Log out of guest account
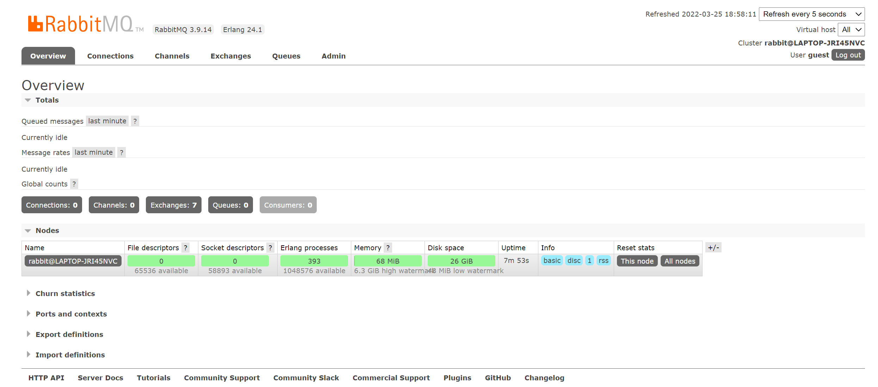The width and height of the screenshot is (878, 387). click(x=848, y=55)
